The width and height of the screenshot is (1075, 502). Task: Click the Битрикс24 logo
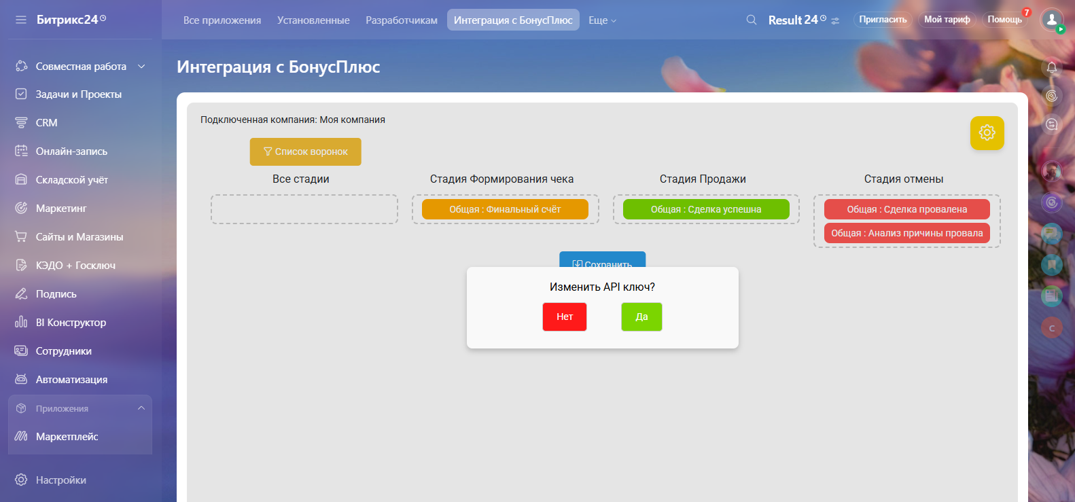(71, 20)
